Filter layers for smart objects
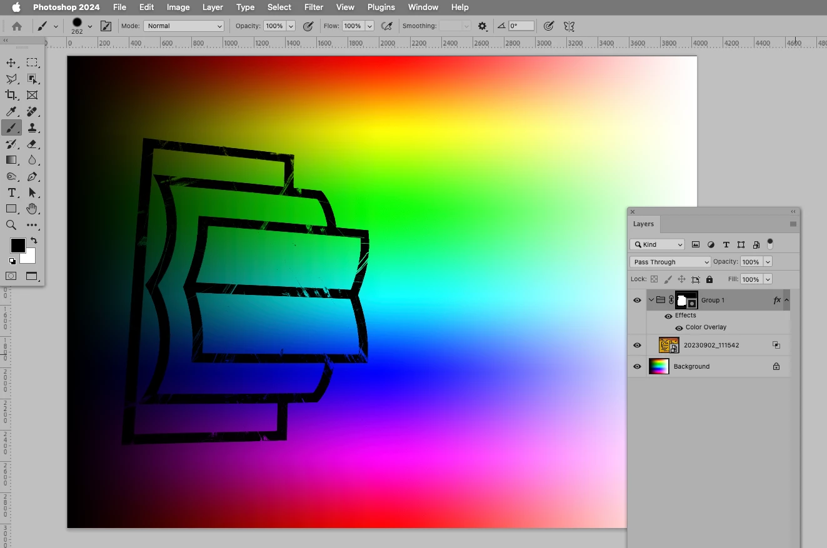The image size is (827, 548). coord(756,244)
